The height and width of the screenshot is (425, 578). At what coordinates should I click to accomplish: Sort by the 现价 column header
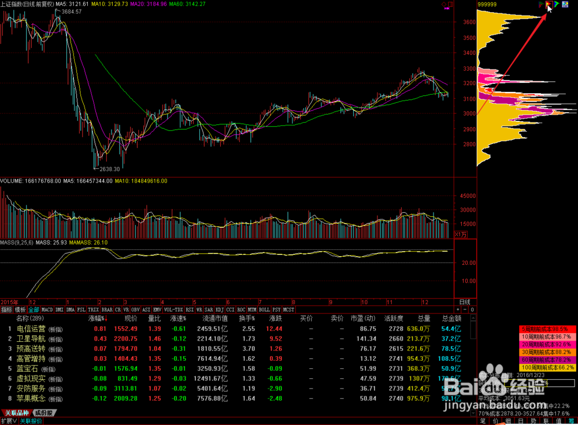pos(131,319)
